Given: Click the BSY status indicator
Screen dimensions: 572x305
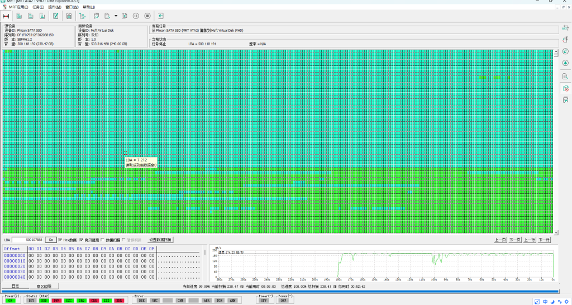Looking at the screenshot, I should point(32,301).
